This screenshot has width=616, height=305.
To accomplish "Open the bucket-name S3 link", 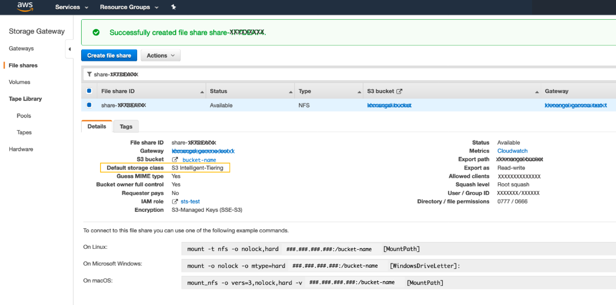I will 199,159.
